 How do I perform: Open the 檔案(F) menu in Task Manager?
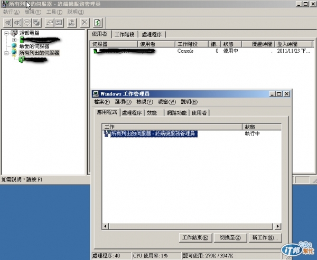click(102, 102)
